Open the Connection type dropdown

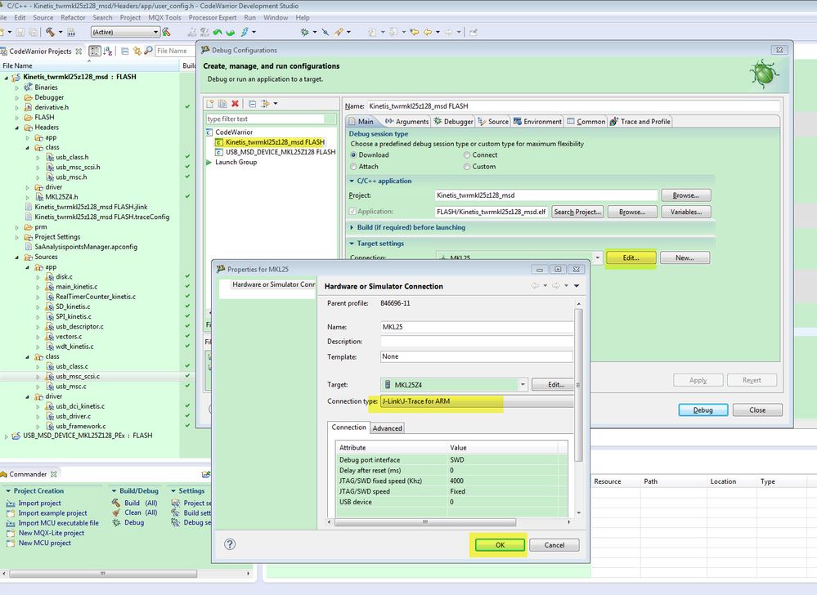coord(476,402)
